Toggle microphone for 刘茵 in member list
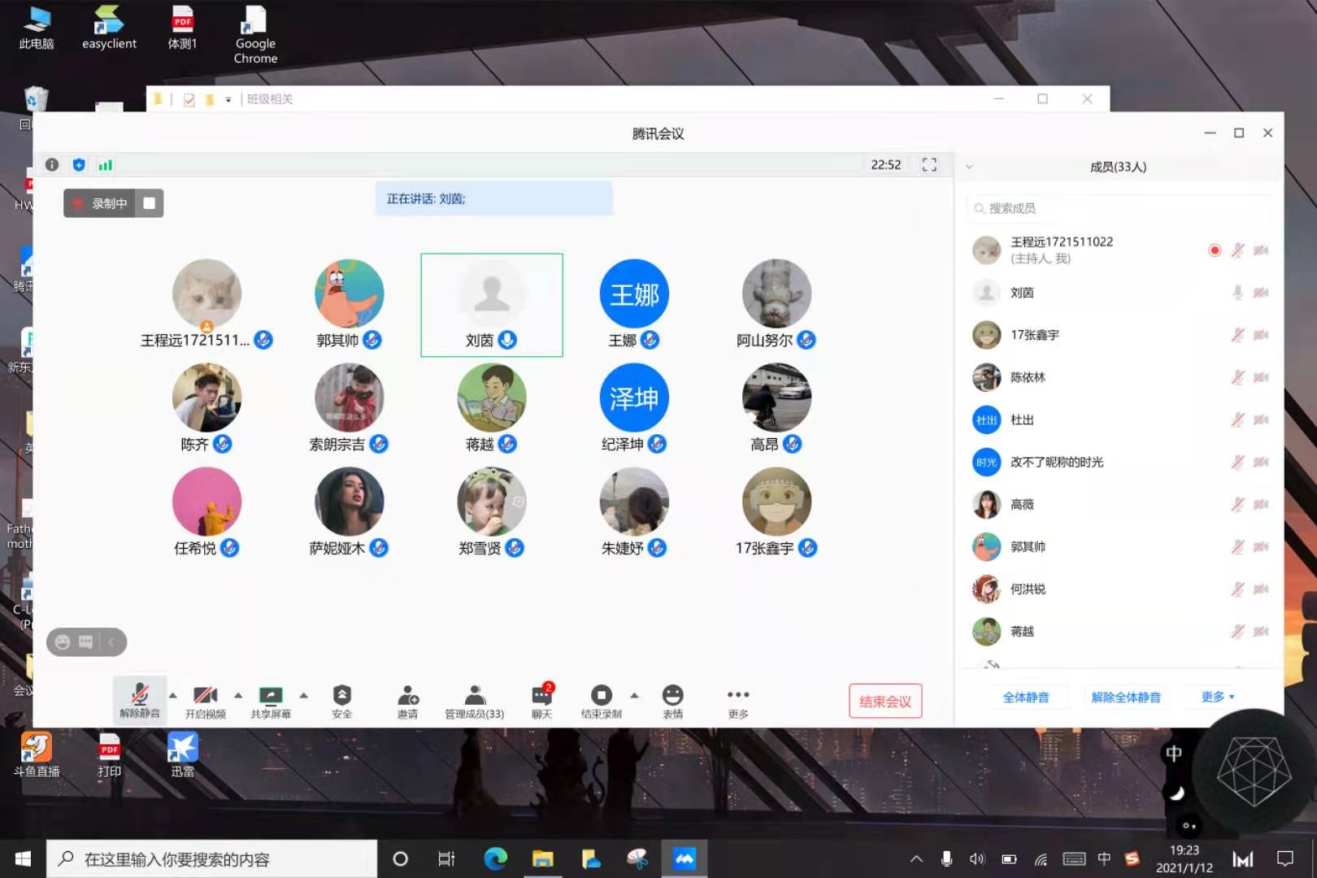The width and height of the screenshot is (1317, 878). click(1237, 293)
